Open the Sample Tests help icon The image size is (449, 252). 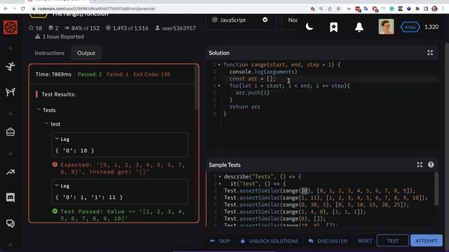(x=431, y=164)
